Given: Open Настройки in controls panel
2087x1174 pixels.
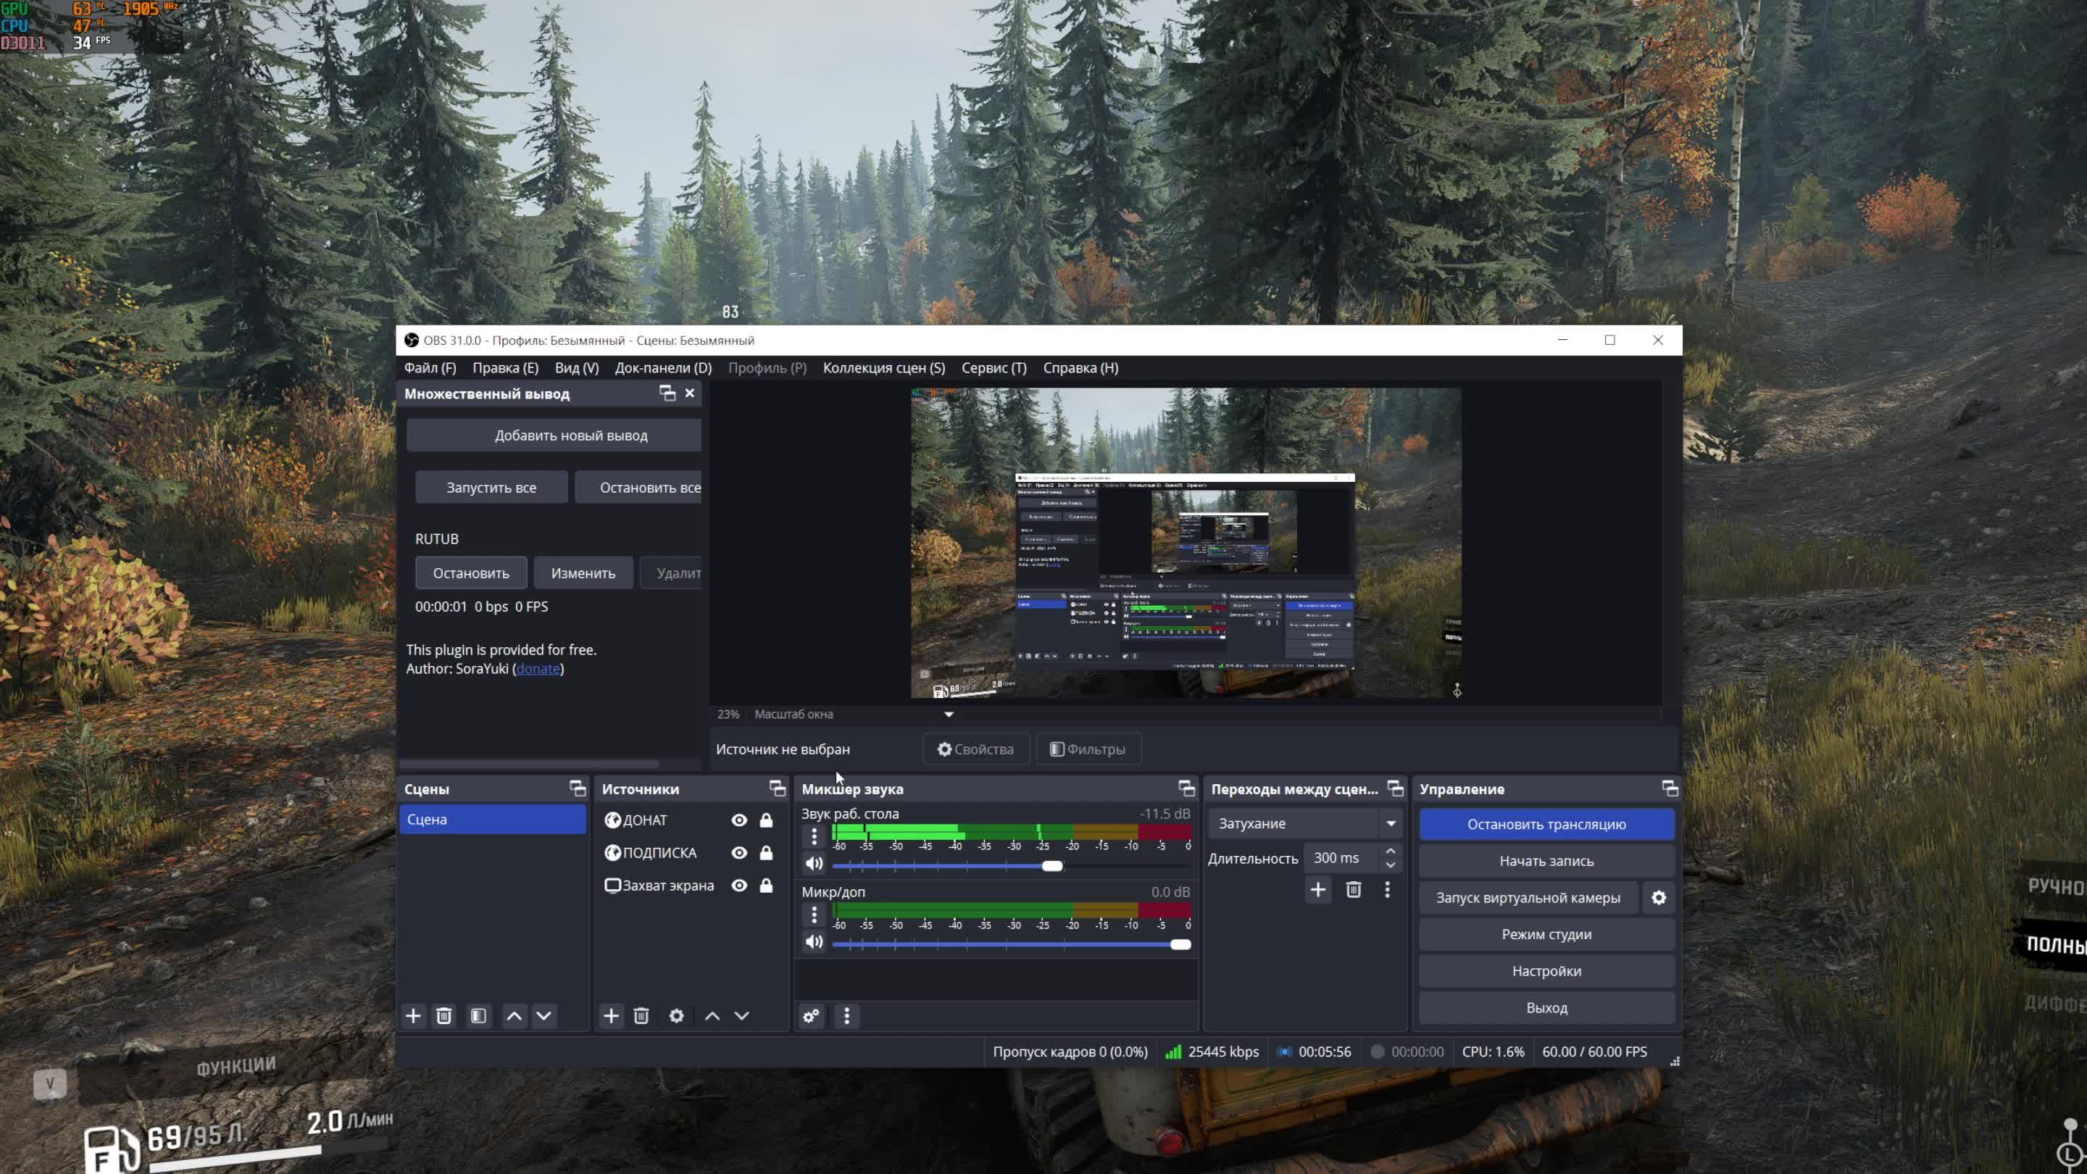Looking at the screenshot, I should click(x=1546, y=971).
